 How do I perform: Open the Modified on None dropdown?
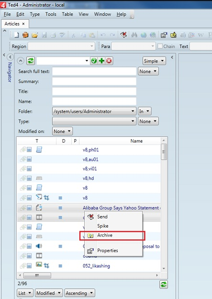62,131
